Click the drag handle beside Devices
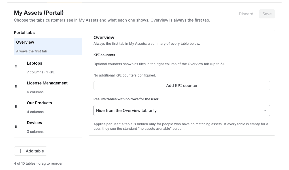Image resolution: width=289 pixels, height=170 pixels. click(x=16, y=126)
